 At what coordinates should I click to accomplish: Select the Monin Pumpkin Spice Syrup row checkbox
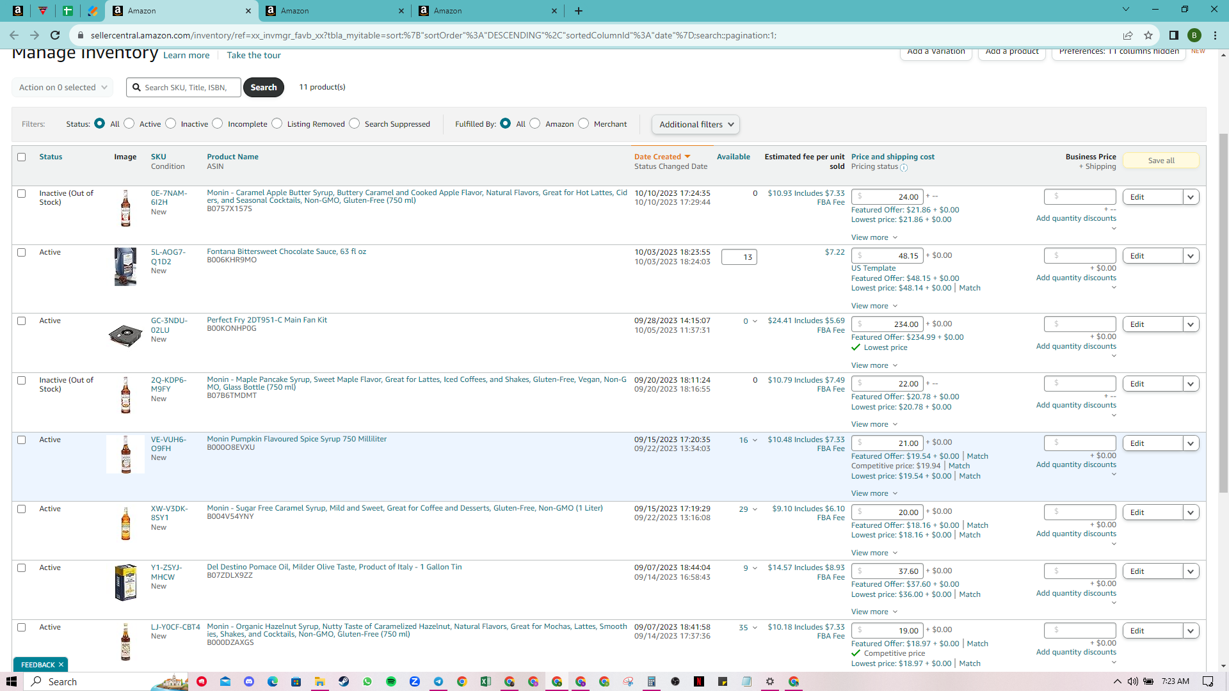pyautogui.click(x=22, y=440)
